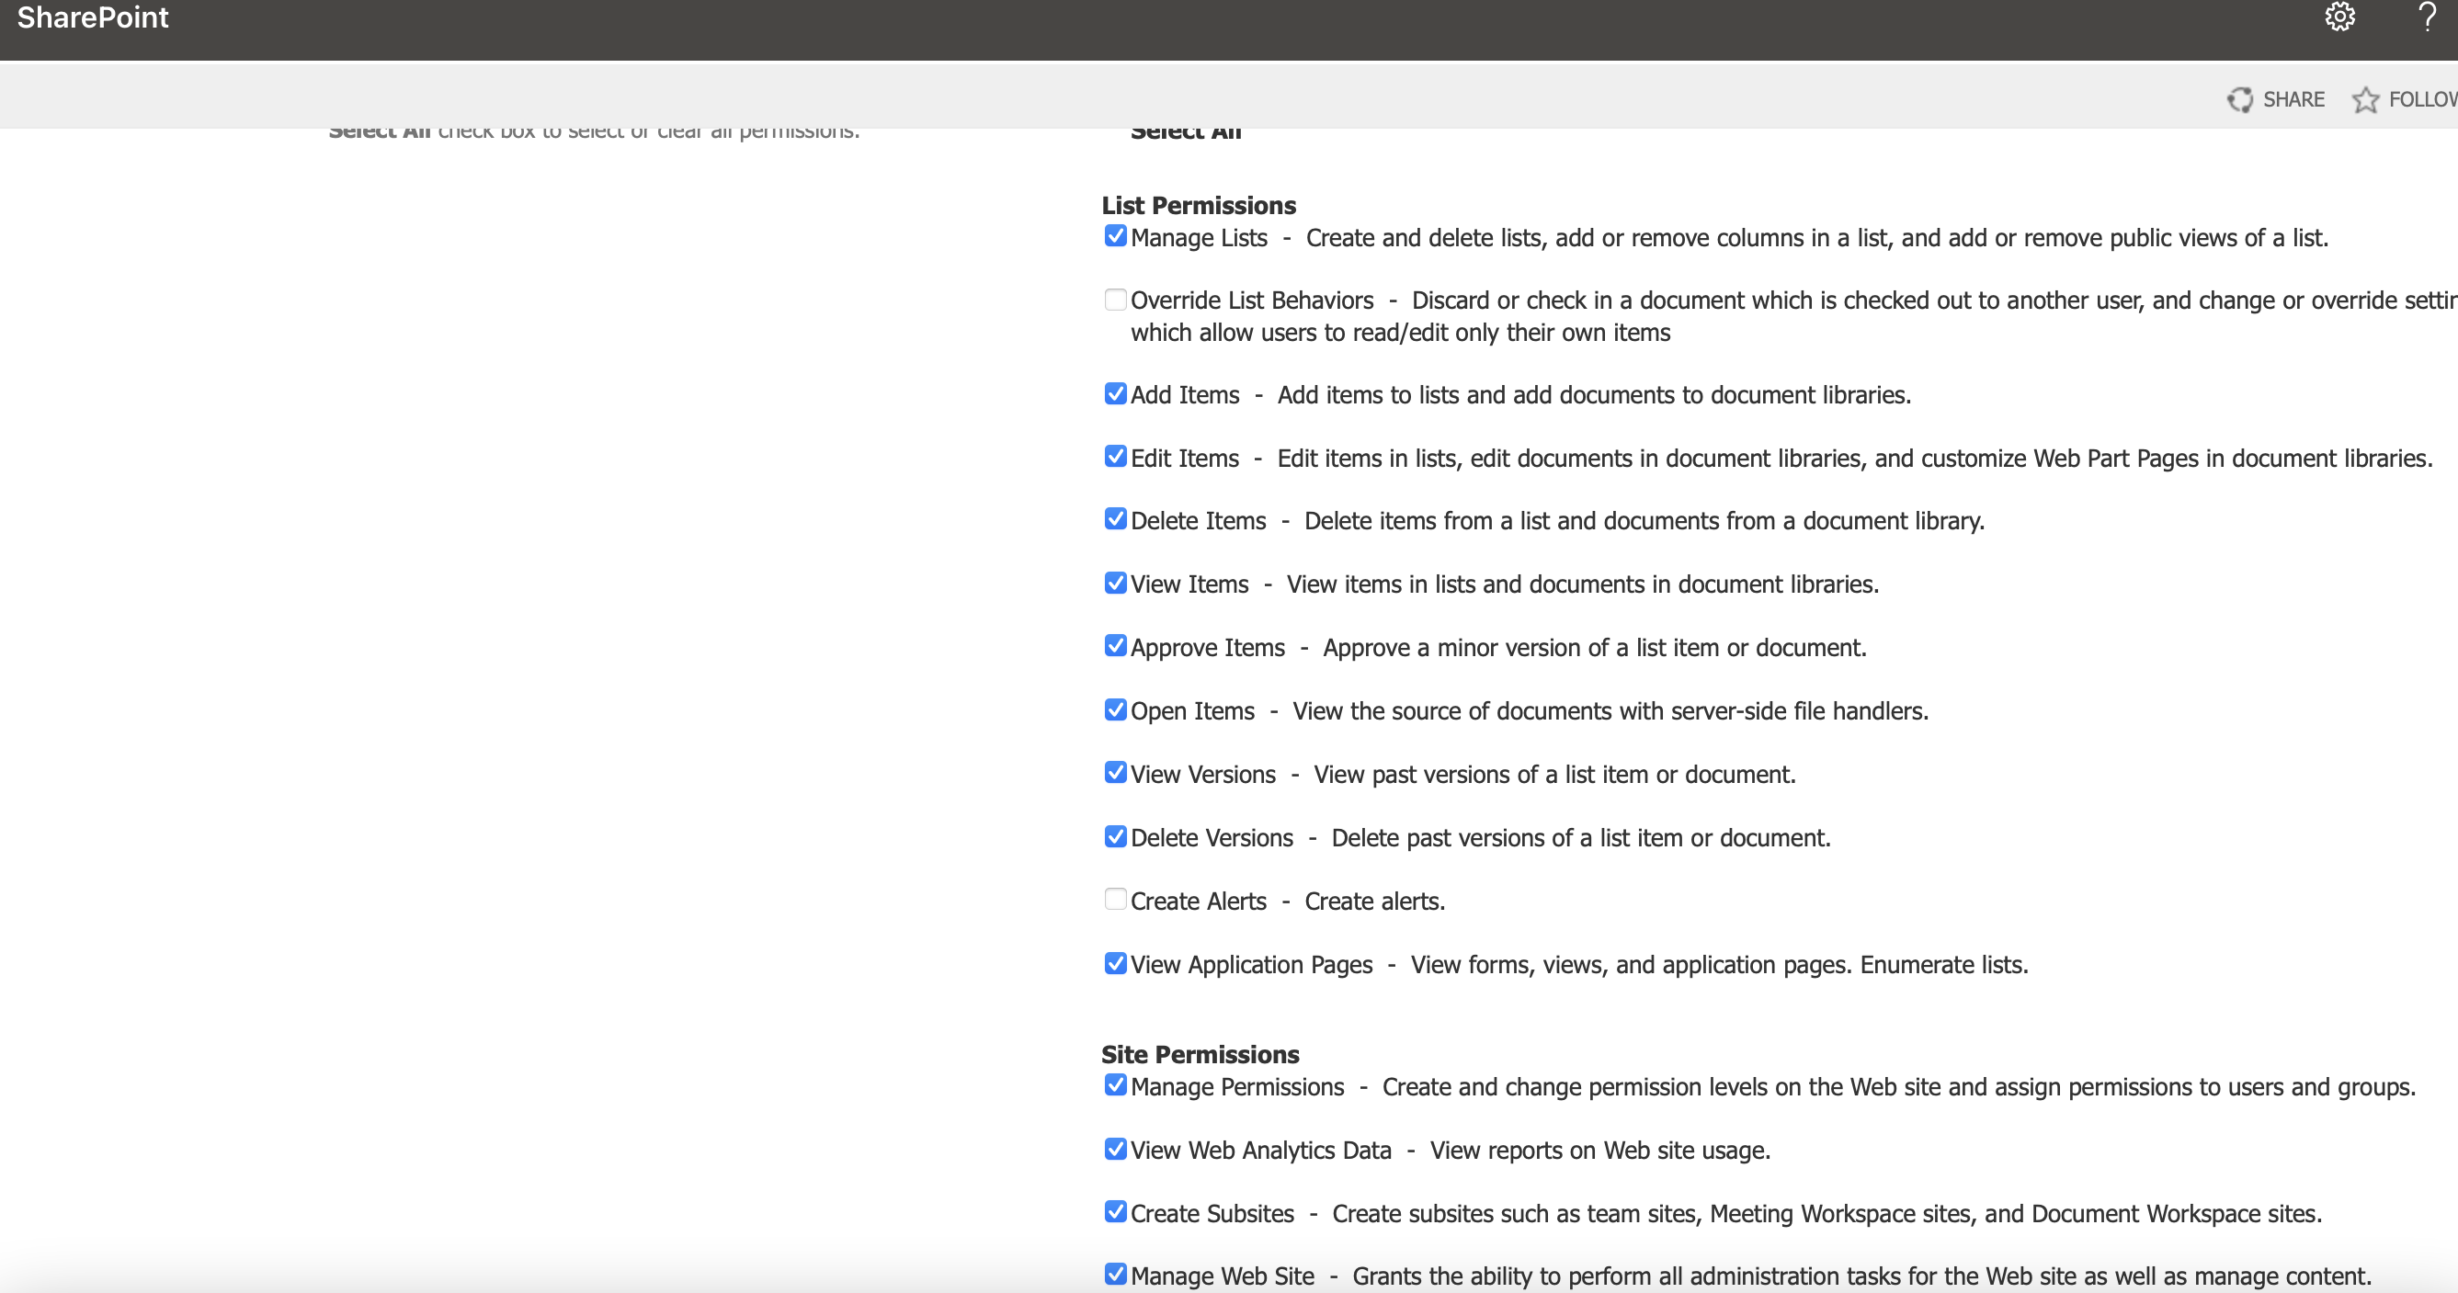The width and height of the screenshot is (2458, 1293).
Task: Uncheck the Delete Versions permission
Action: coord(1115,836)
